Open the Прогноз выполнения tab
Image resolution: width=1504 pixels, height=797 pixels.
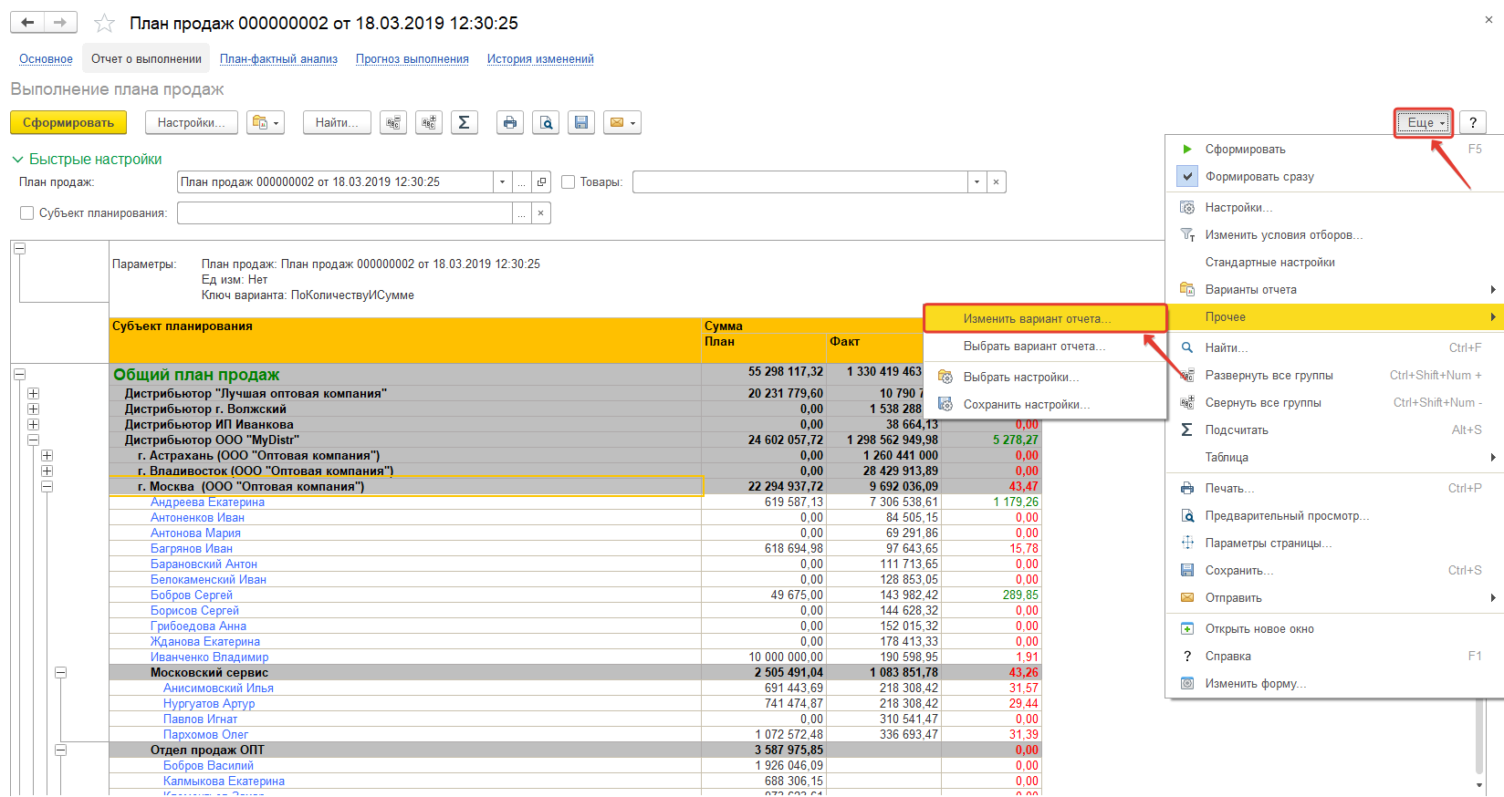click(413, 59)
